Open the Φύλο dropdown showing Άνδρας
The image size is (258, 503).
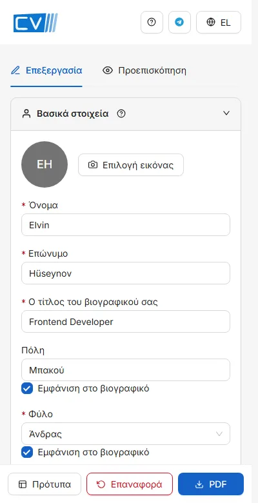point(126,434)
